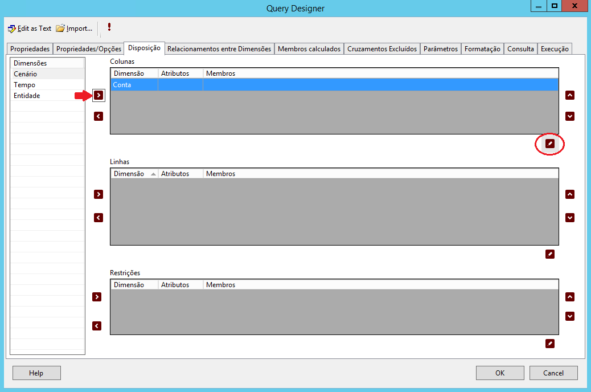The height and width of the screenshot is (392, 591).
Task: Move Restrições row up
Action: 570,297
